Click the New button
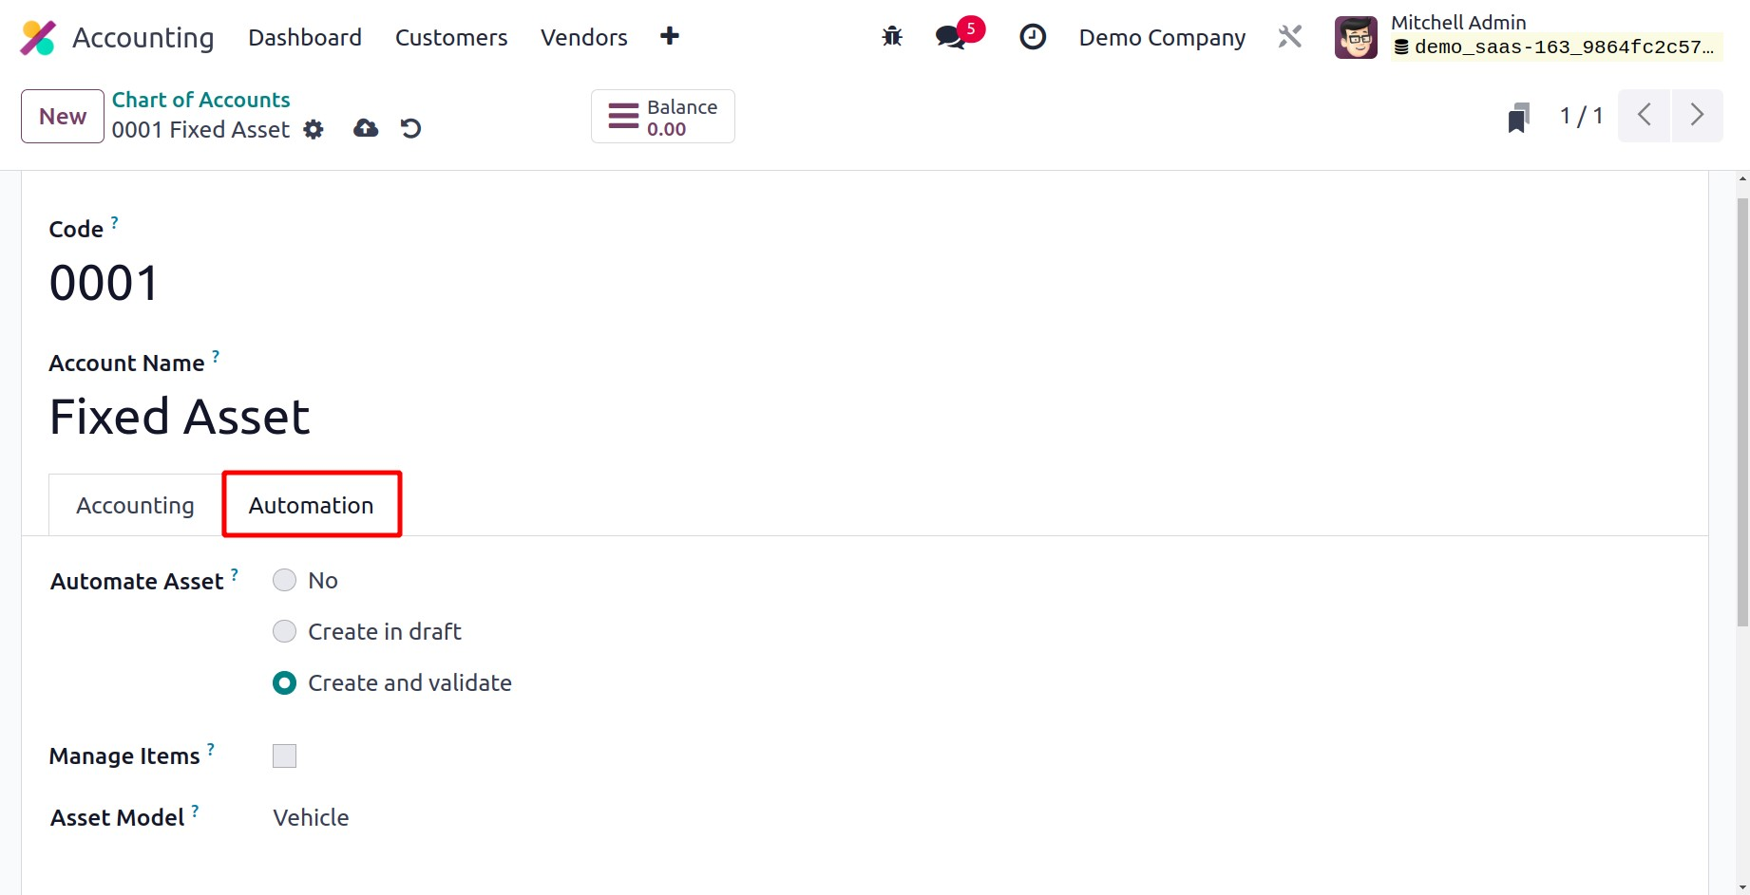The width and height of the screenshot is (1750, 895). 63,117
